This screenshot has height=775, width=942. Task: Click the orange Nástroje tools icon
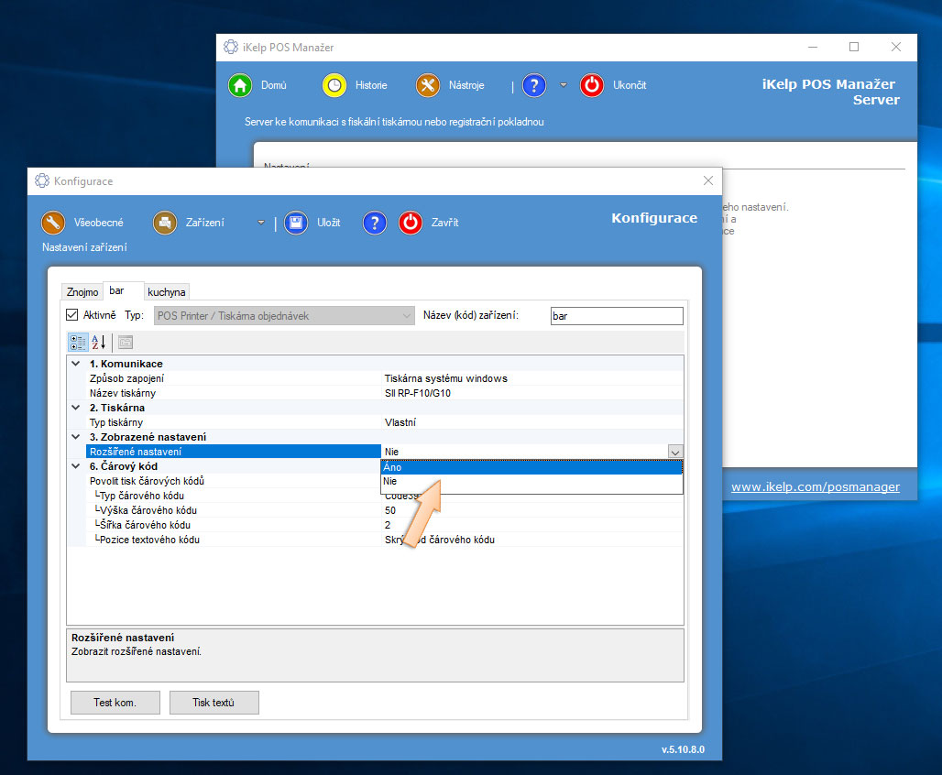(x=428, y=85)
